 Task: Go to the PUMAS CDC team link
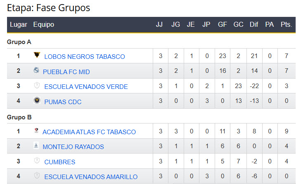pyautogui.click(x=63, y=102)
